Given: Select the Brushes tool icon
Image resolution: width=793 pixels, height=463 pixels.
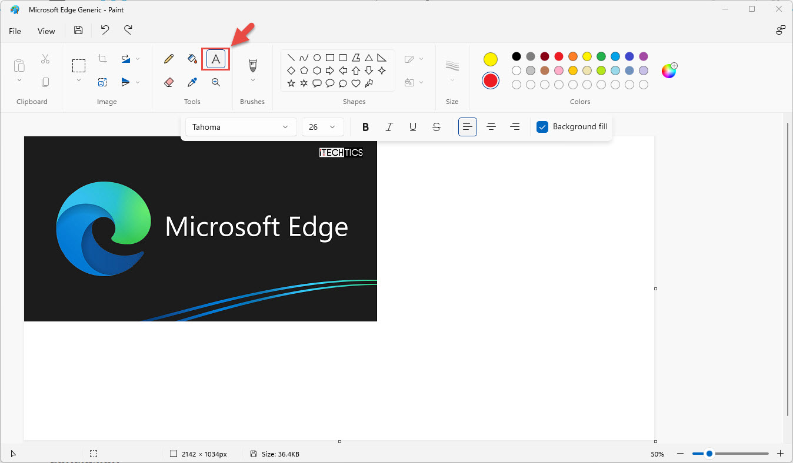Looking at the screenshot, I should coord(253,65).
